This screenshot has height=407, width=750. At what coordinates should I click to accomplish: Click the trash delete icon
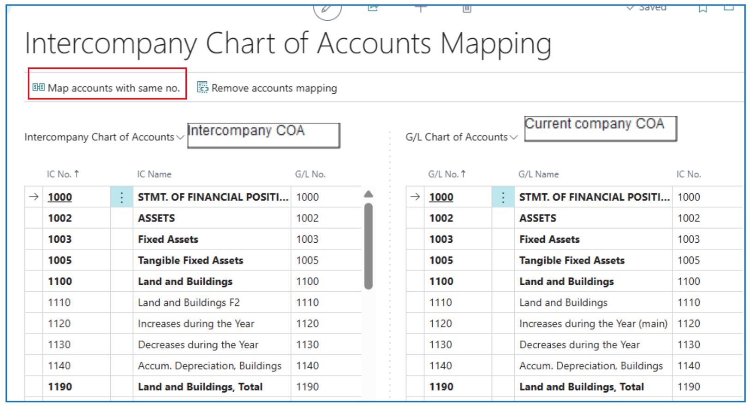[467, 8]
